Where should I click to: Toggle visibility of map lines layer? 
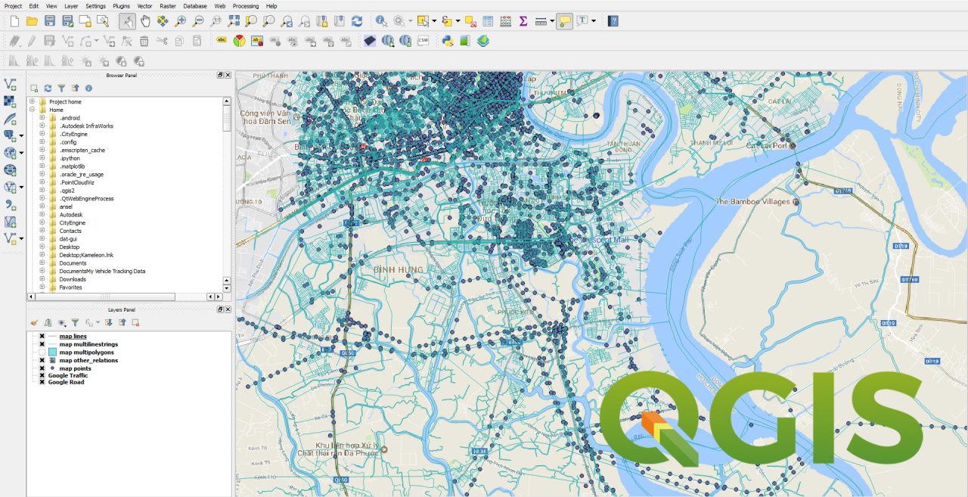42,336
